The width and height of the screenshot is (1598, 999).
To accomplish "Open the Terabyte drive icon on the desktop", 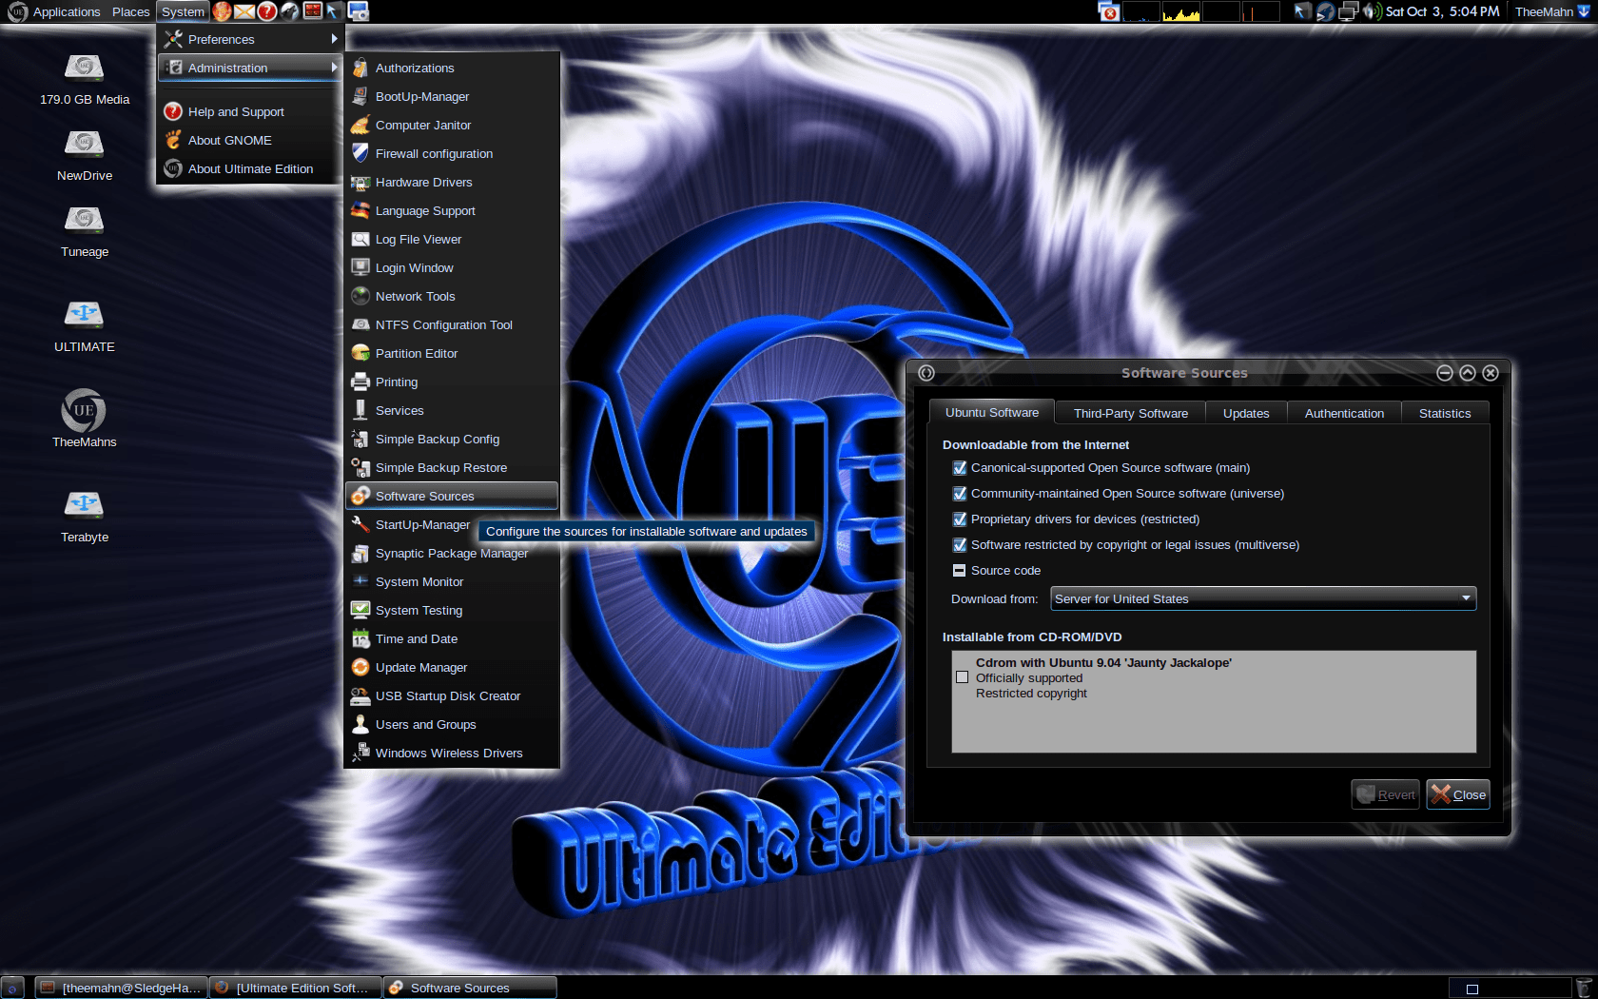I will [x=85, y=517].
